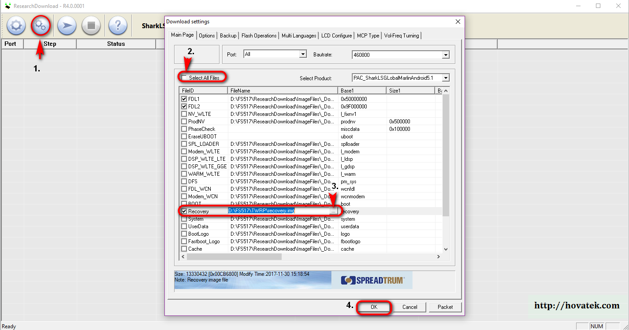Close the Download settings dialog
This screenshot has width=629, height=330.
458,22
